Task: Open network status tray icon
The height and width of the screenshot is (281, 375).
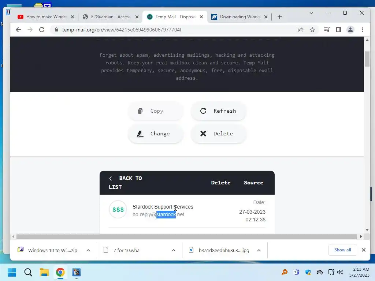Action: point(331,272)
